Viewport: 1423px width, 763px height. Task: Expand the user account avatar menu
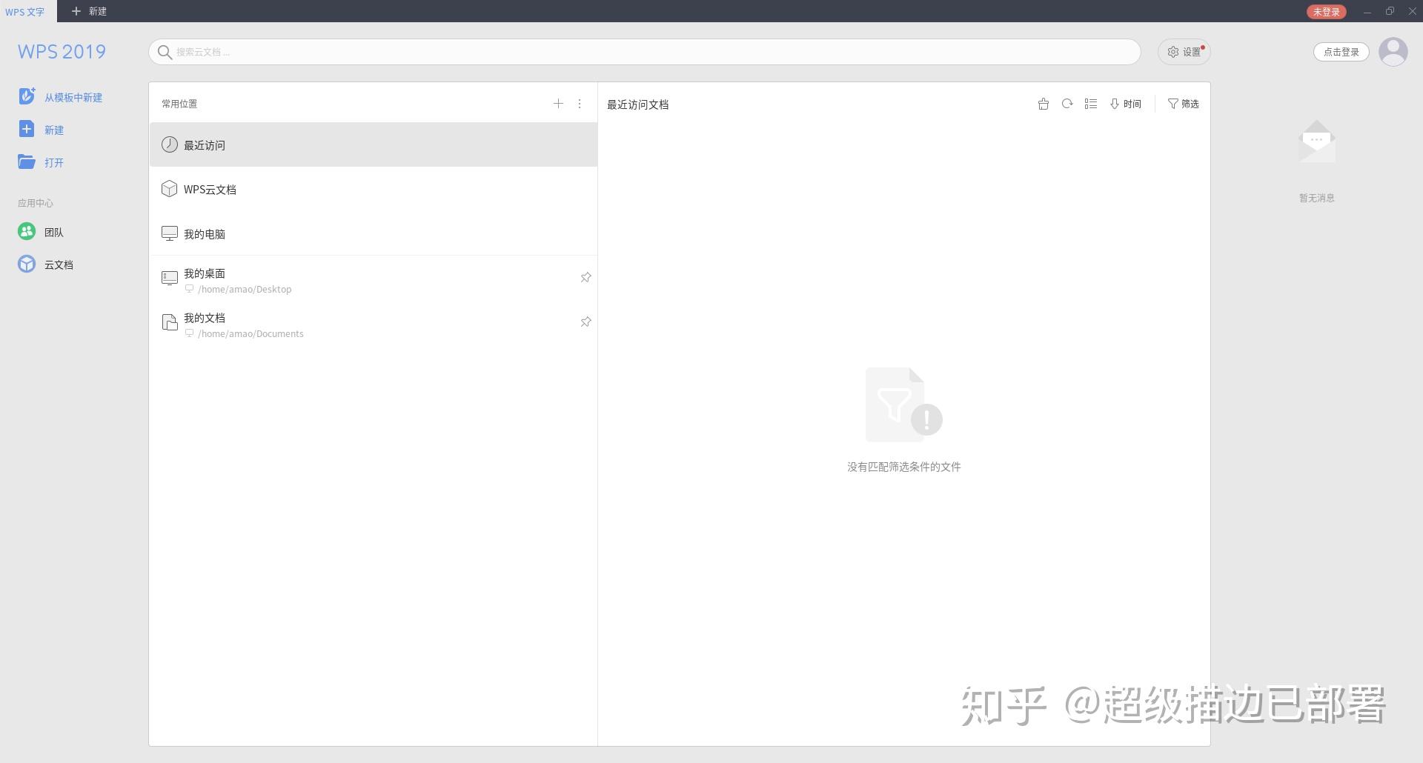point(1394,52)
